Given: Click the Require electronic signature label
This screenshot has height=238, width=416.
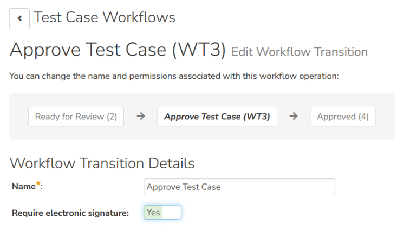Looking at the screenshot, I should [x=70, y=213].
